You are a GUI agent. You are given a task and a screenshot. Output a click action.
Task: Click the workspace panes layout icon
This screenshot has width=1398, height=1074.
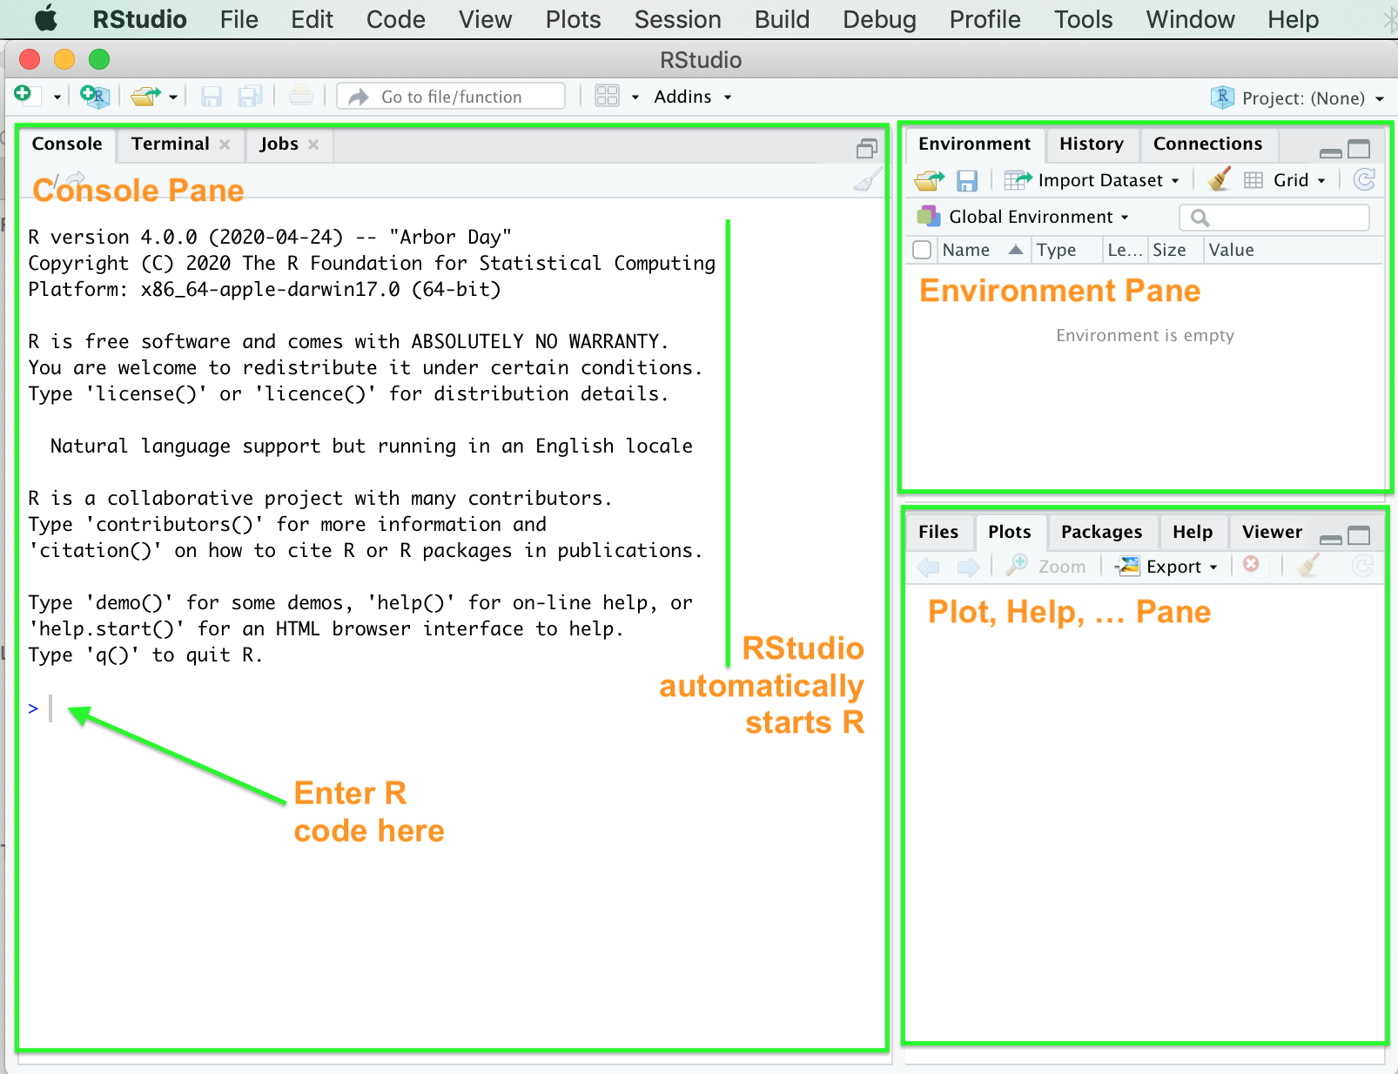[607, 96]
